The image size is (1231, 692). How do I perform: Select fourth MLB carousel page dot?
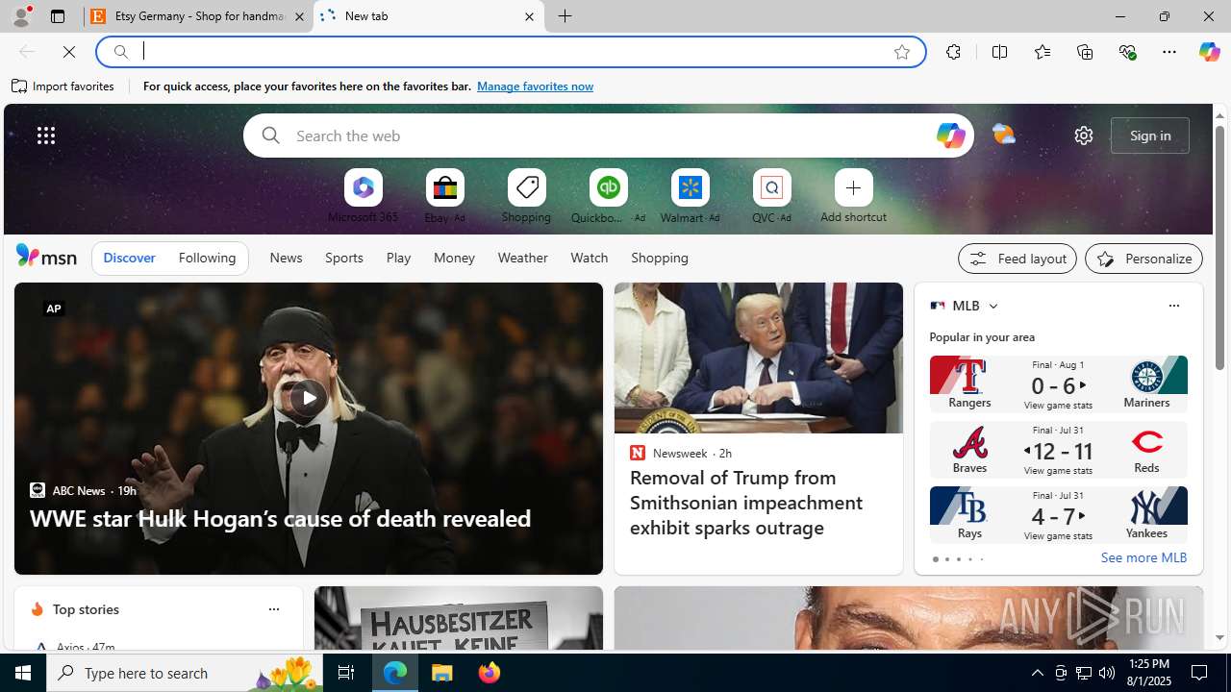tap(969, 559)
